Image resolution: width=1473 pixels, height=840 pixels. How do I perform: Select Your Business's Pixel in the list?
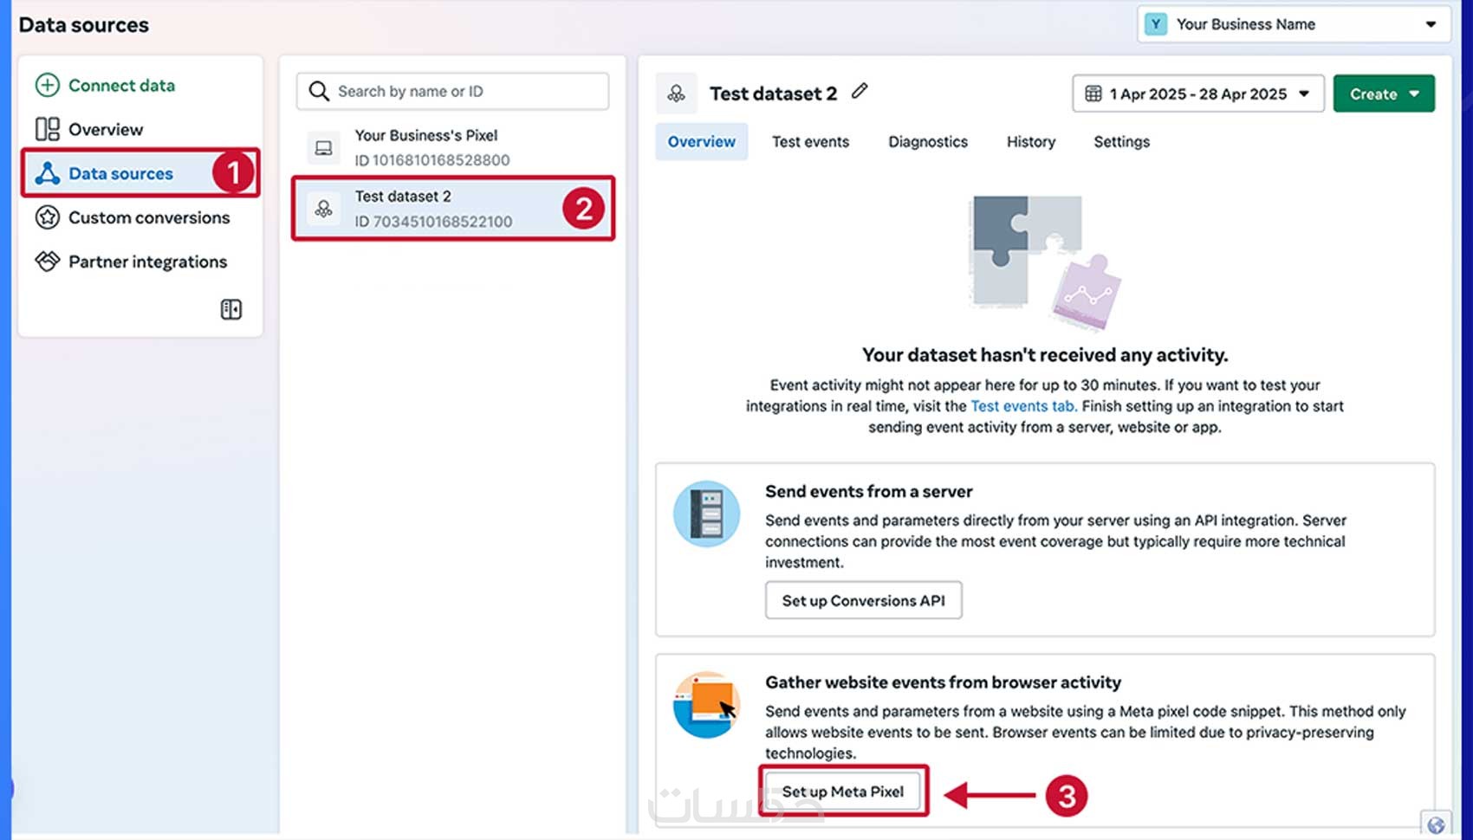(452, 148)
